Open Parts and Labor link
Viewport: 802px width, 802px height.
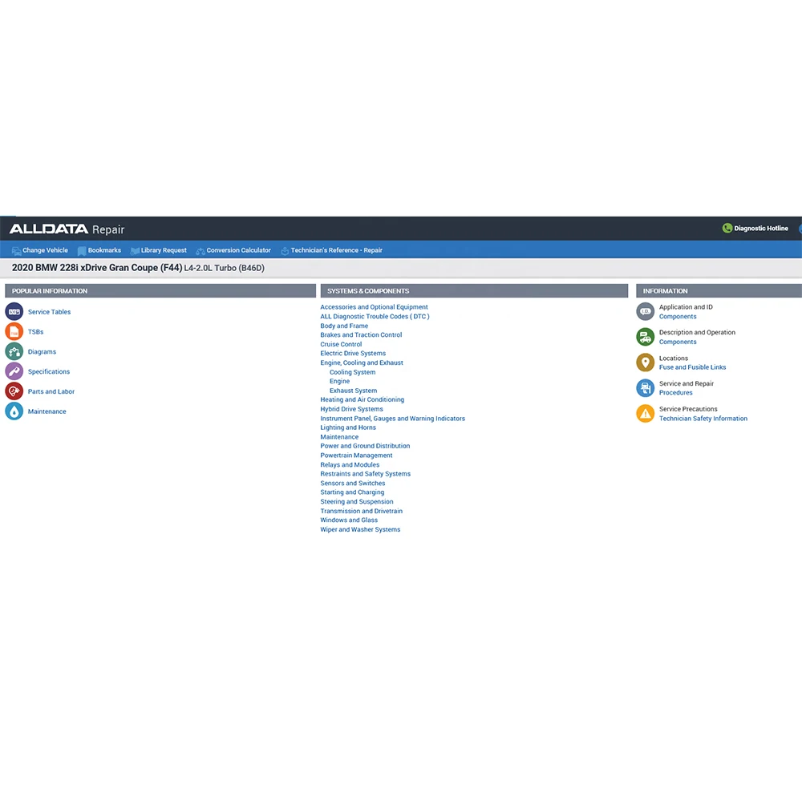[51, 391]
